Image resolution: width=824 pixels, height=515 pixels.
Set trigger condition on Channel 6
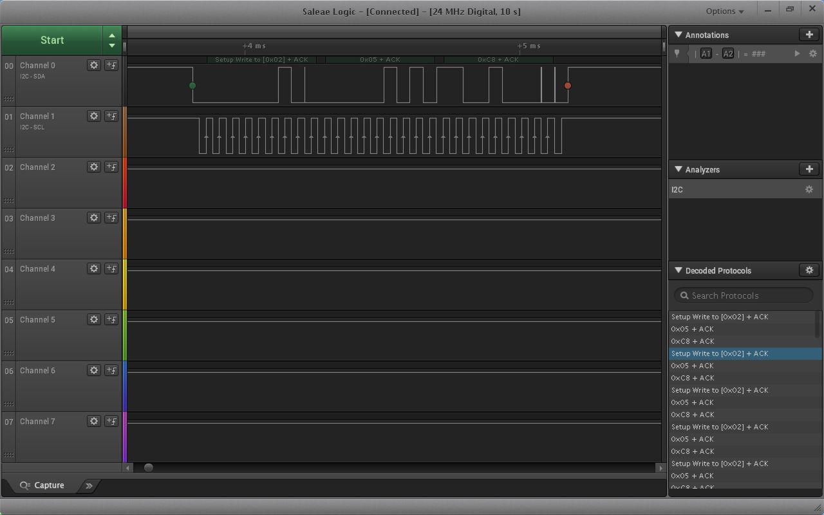pos(111,370)
